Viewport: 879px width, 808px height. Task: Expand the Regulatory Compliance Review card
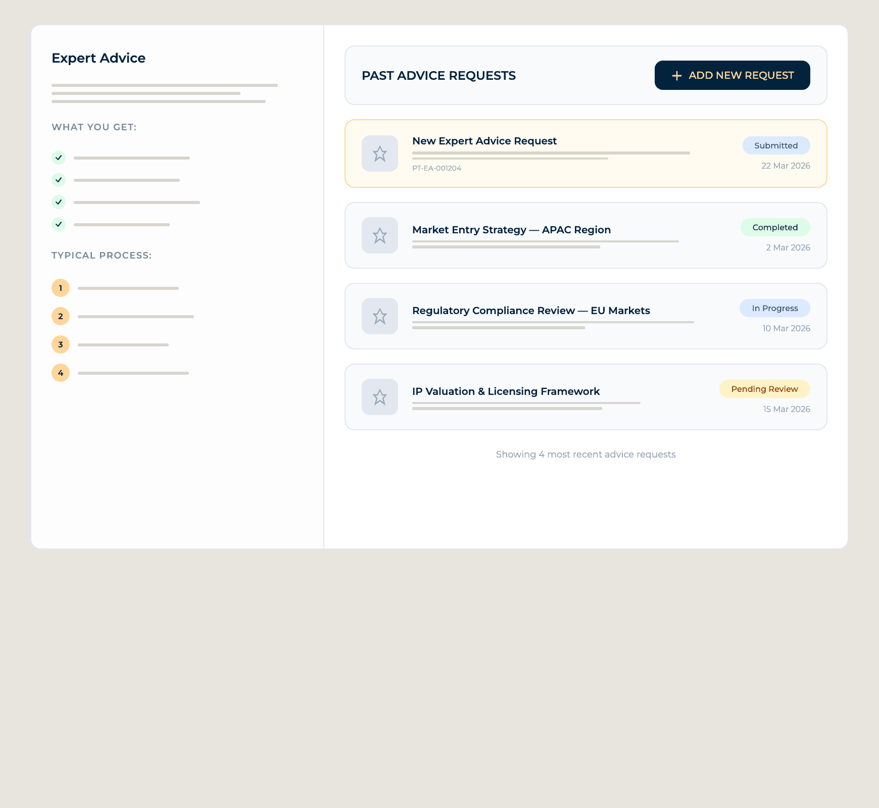(x=585, y=316)
